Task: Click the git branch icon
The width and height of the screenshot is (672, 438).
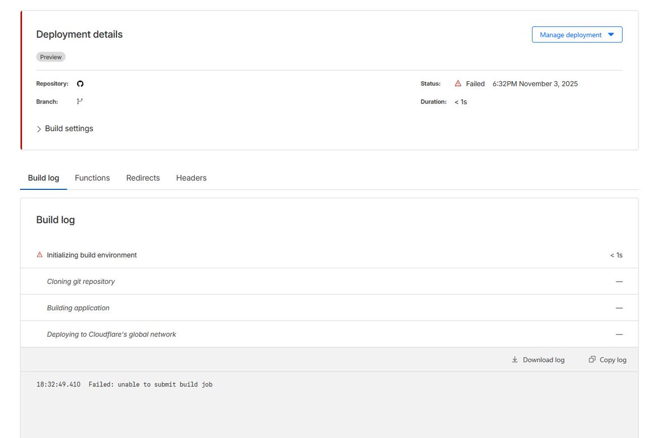Action: click(x=80, y=101)
